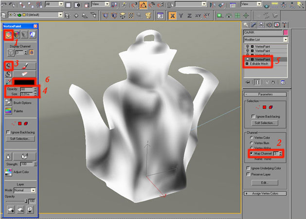The width and height of the screenshot is (306, 219).
Task: Restrict to X axis toolbar button
Action: coord(172,16)
